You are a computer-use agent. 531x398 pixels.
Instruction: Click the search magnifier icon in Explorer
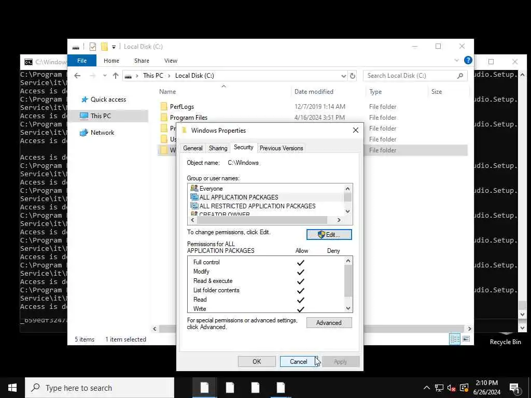point(460,76)
